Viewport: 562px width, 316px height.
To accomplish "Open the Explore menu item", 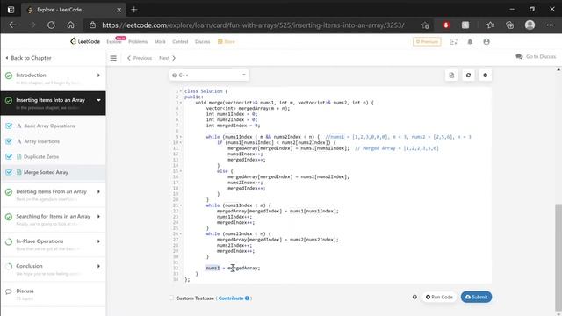I will pos(114,41).
